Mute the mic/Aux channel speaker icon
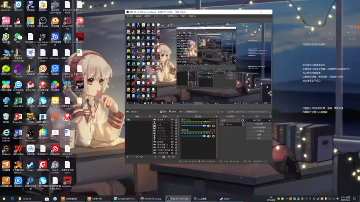Screen dimensions: 360x202 208,126
